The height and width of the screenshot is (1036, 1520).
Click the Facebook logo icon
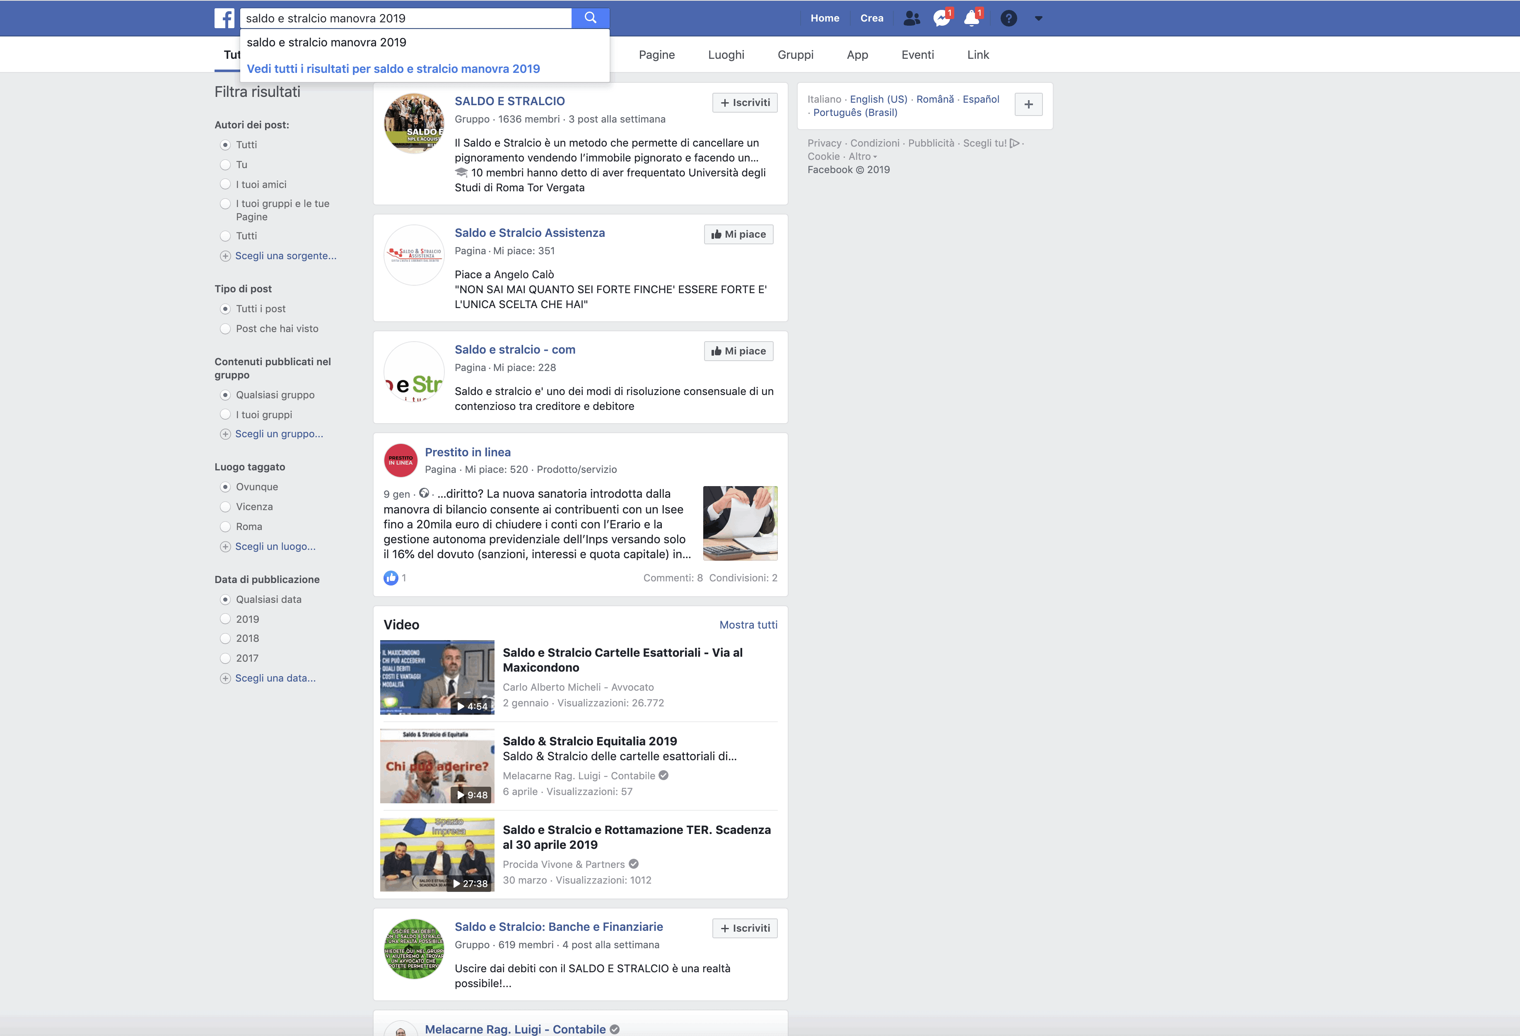224,18
